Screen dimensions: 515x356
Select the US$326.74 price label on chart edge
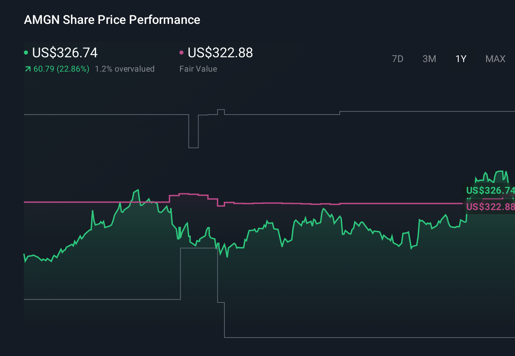490,191
